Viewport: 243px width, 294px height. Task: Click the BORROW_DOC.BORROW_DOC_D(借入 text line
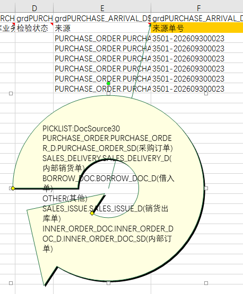click(108, 179)
